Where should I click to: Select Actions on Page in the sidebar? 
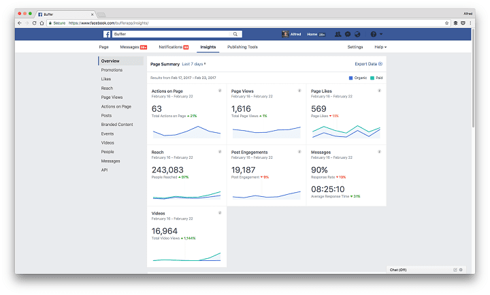[116, 106]
